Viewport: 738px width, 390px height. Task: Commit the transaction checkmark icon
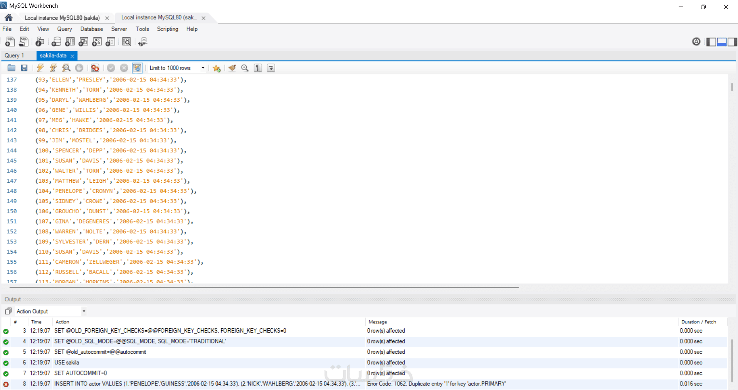pos(111,68)
